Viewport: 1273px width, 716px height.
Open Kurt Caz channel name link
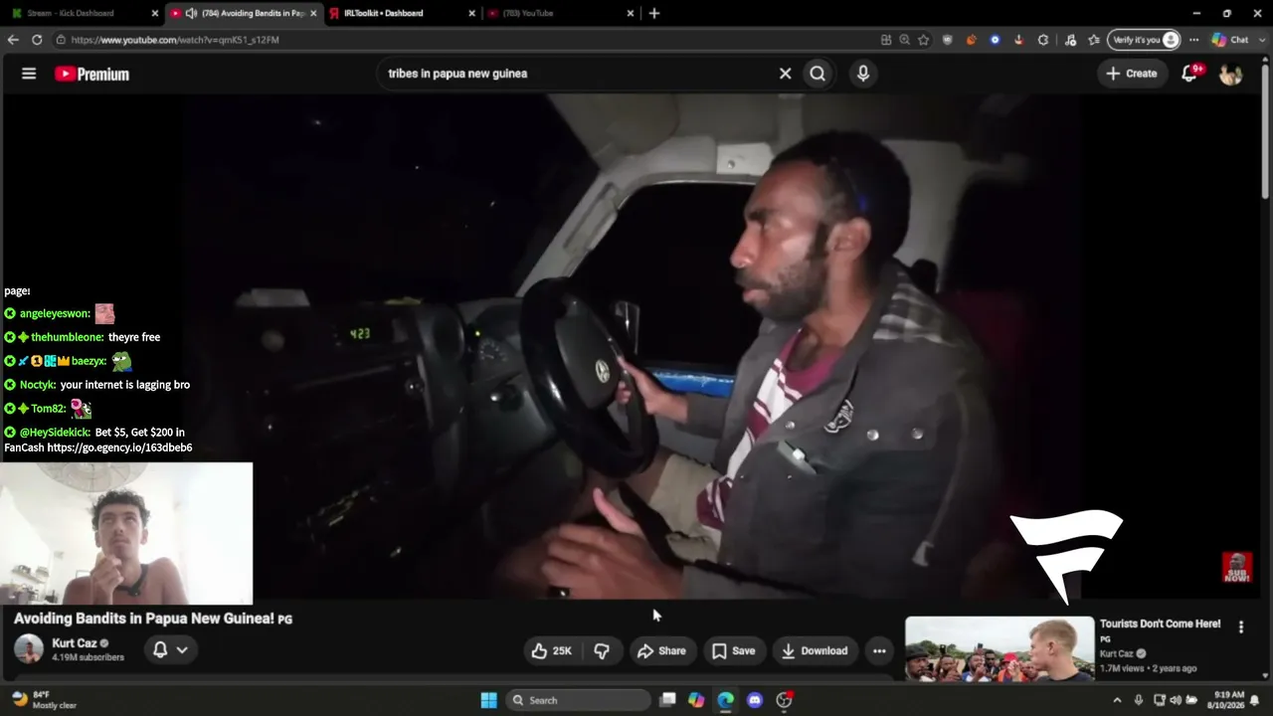[x=75, y=643]
